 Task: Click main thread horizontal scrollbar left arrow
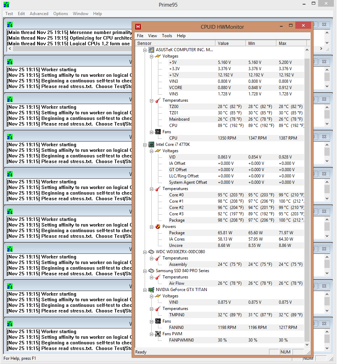[x=10, y=48]
